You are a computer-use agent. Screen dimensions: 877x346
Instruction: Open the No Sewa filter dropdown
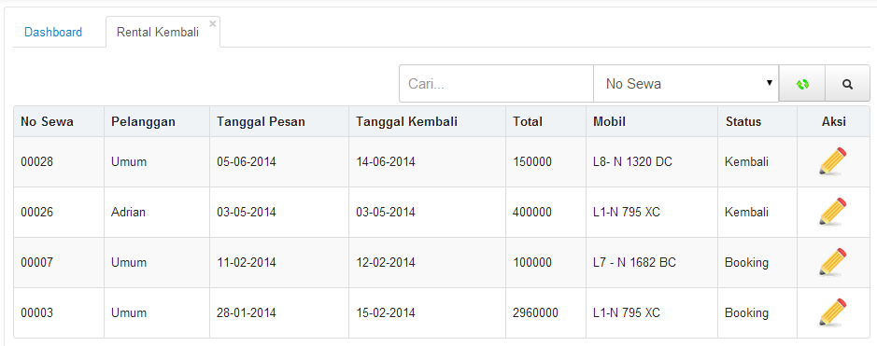click(686, 84)
